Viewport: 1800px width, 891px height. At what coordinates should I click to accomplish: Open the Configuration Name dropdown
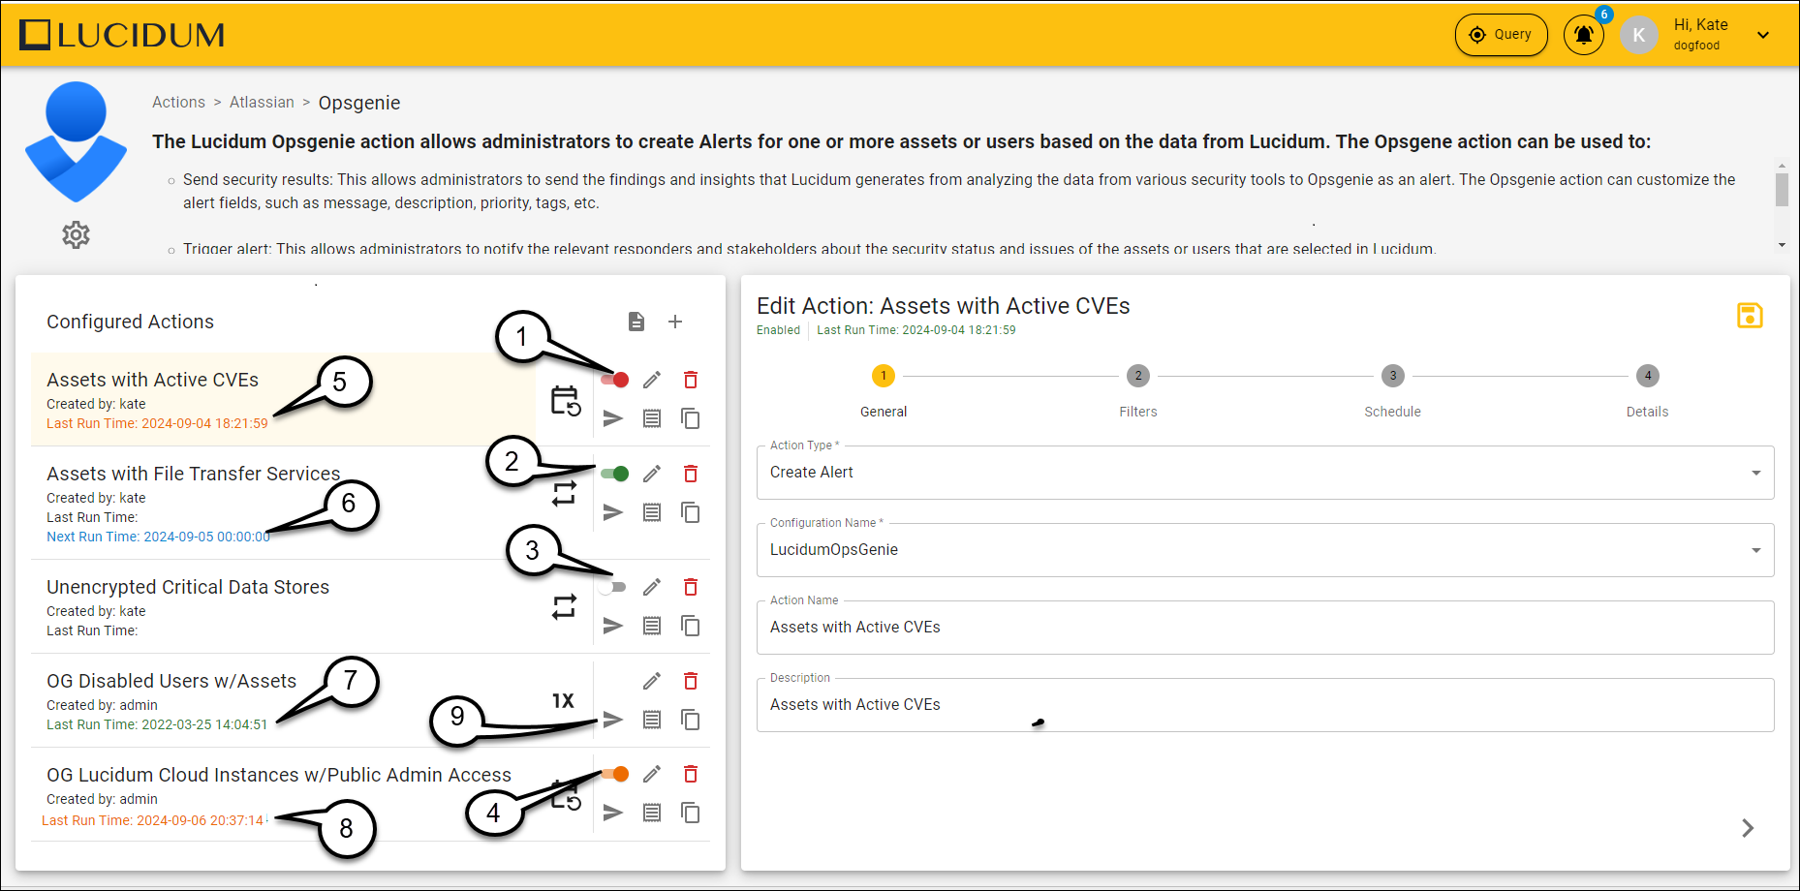[1265, 550]
